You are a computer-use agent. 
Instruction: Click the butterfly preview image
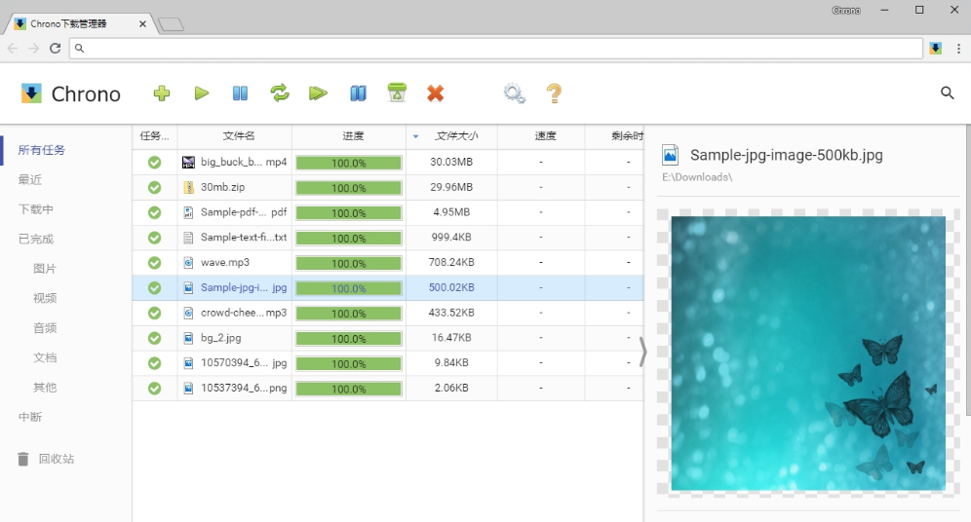808,353
